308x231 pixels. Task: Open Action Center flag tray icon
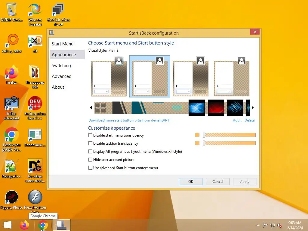[265, 225]
